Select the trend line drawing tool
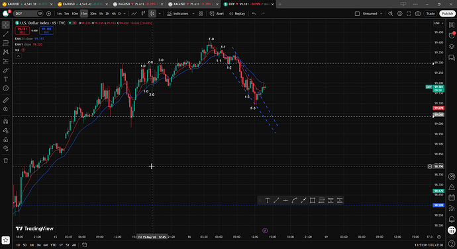The height and width of the screenshot is (249, 457). tap(5, 34)
